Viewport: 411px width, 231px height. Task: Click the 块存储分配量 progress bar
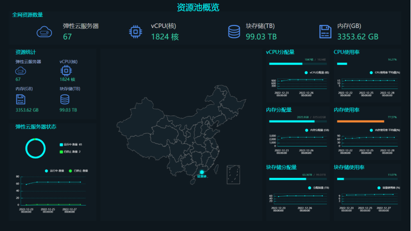(298, 179)
